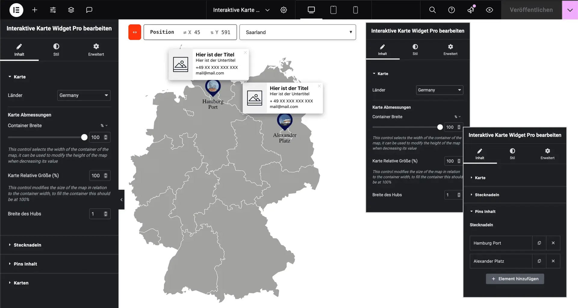
Task: Expand the Stecknadeln section in left panel
Action: (x=27, y=245)
